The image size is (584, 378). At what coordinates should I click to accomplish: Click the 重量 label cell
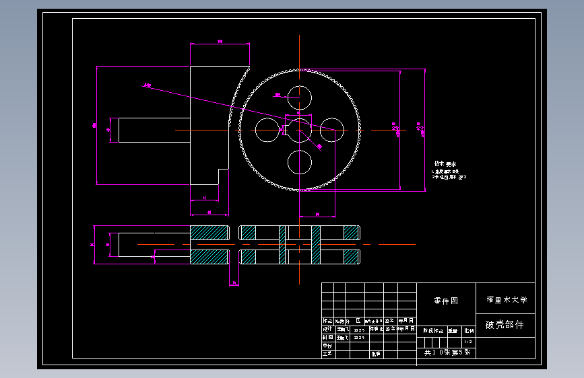453,330
